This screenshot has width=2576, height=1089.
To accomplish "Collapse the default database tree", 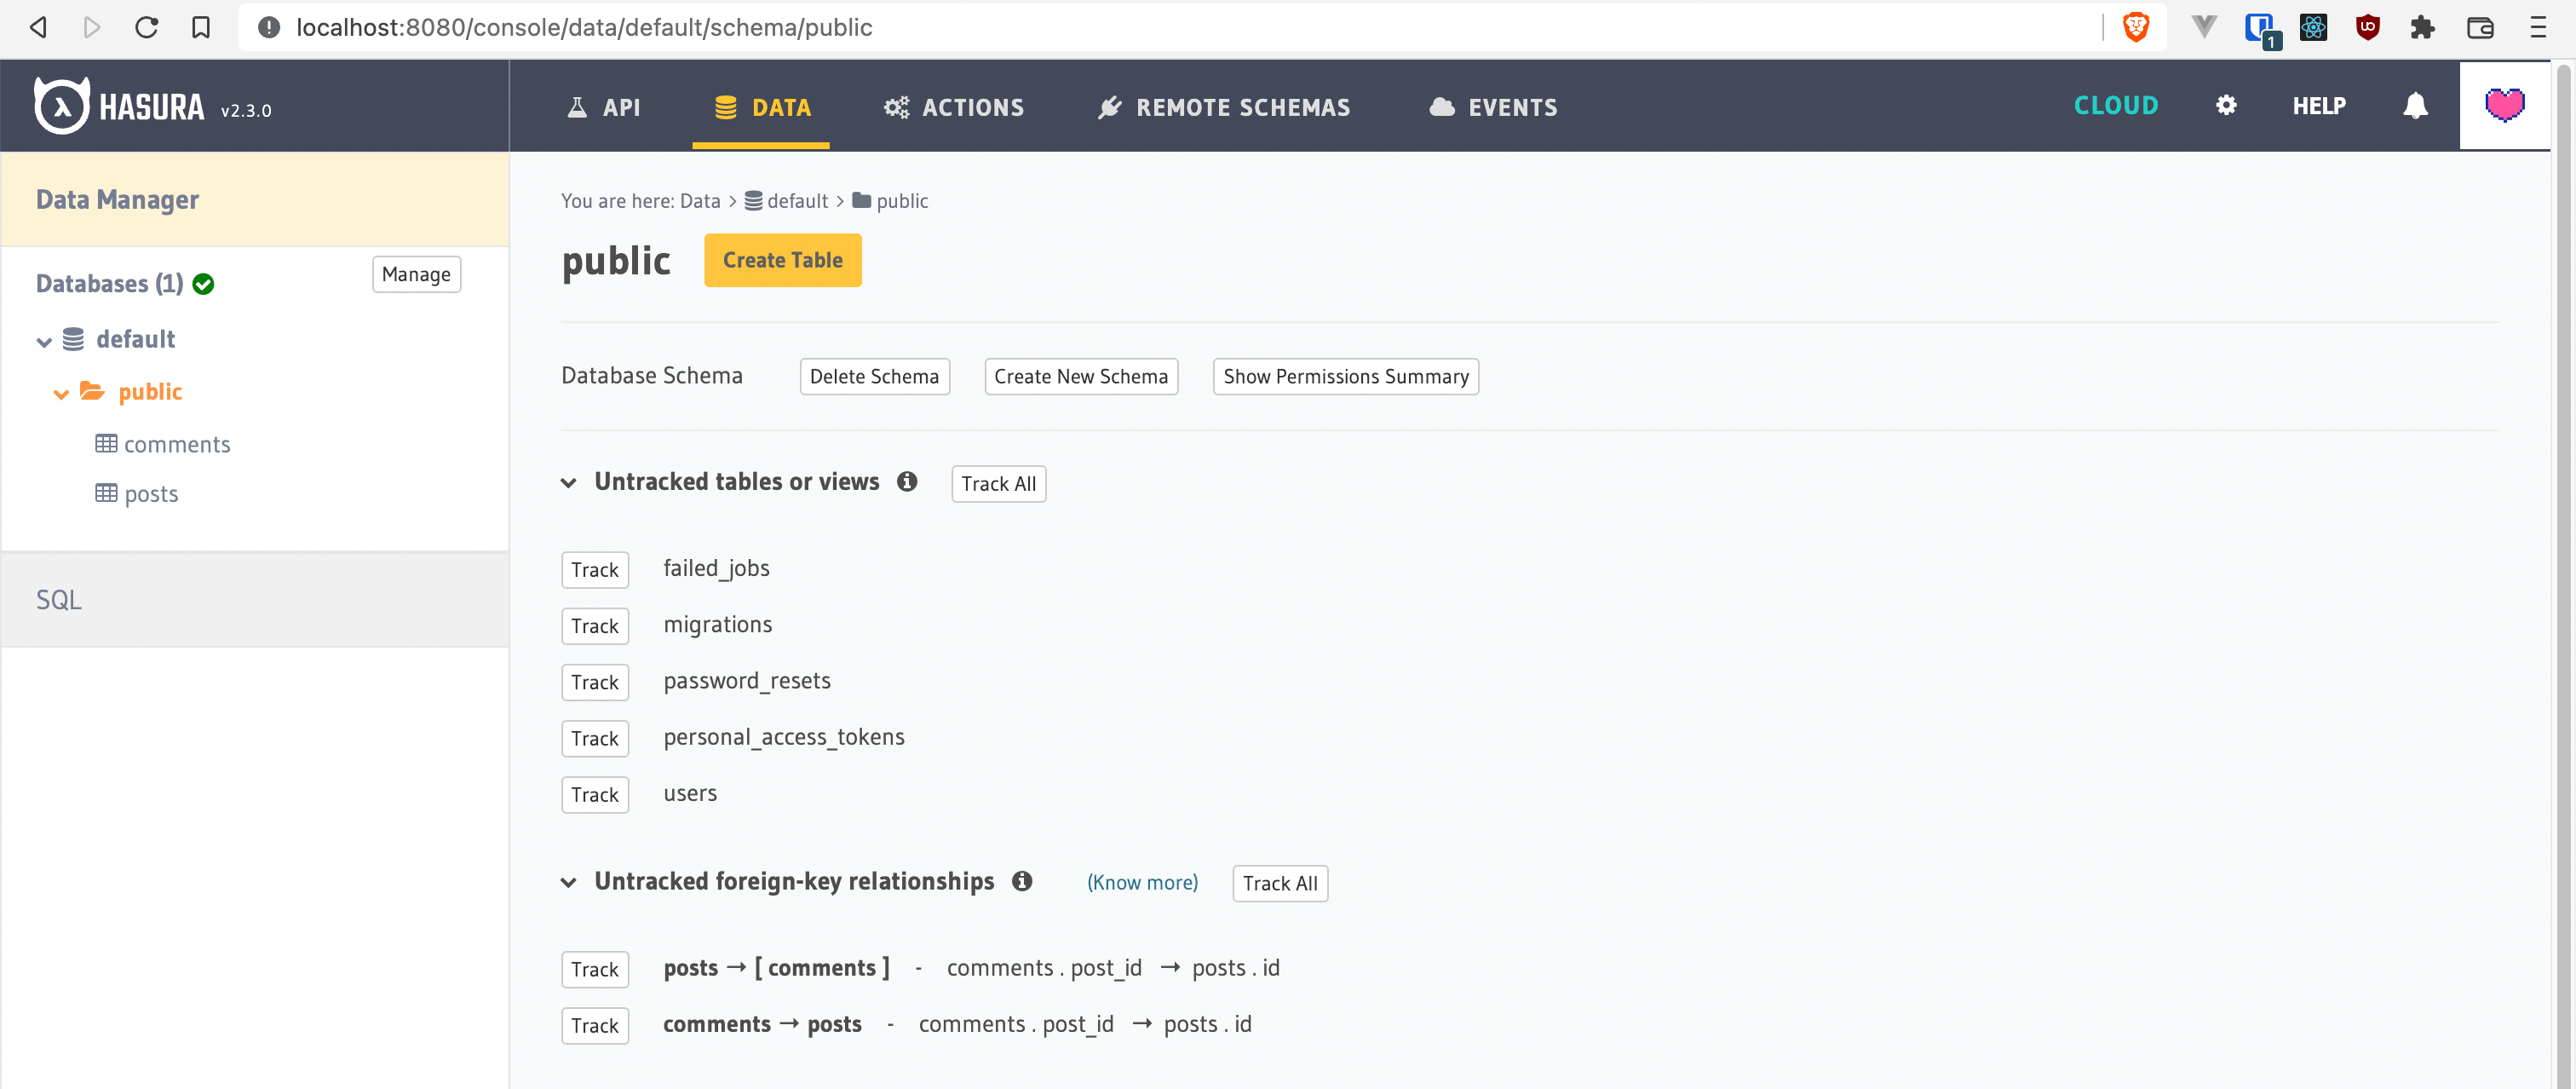I will (x=44, y=341).
